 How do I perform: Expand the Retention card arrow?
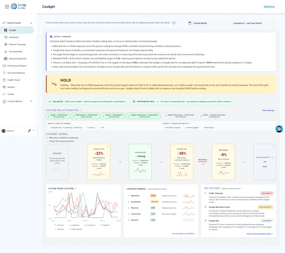(190, 147)
